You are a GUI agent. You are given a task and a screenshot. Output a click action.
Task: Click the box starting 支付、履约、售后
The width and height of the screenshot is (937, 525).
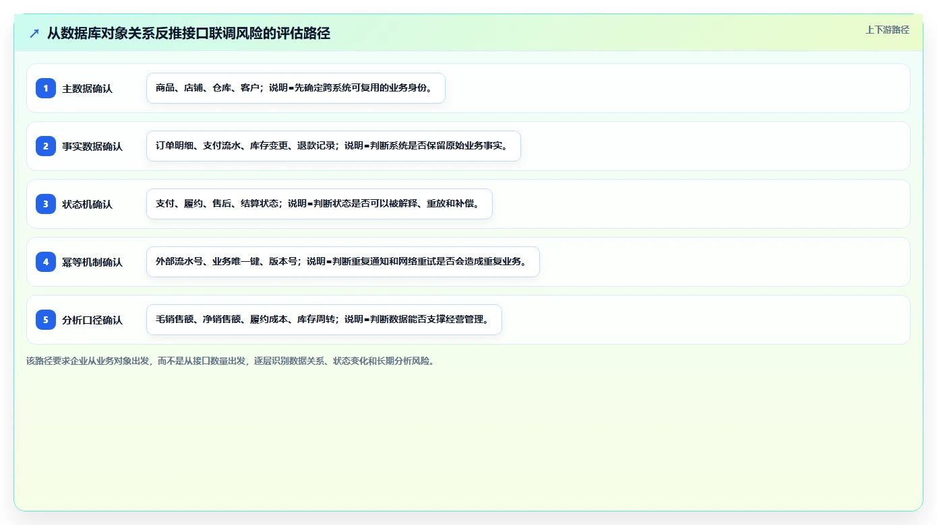click(320, 204)
